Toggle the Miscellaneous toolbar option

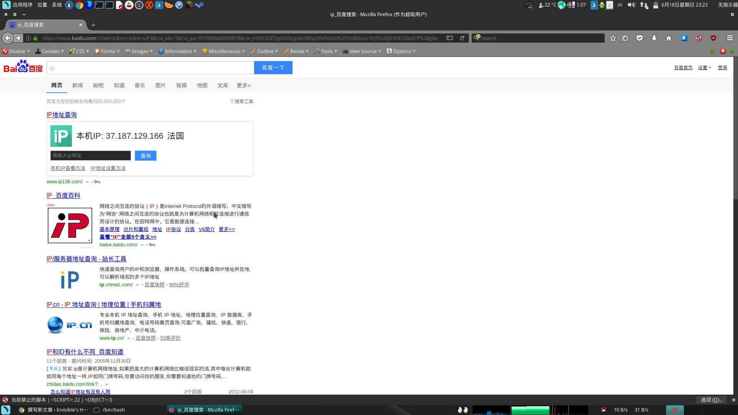click(x=223, y=51)
